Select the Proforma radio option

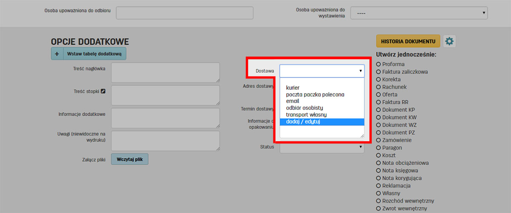379,64
